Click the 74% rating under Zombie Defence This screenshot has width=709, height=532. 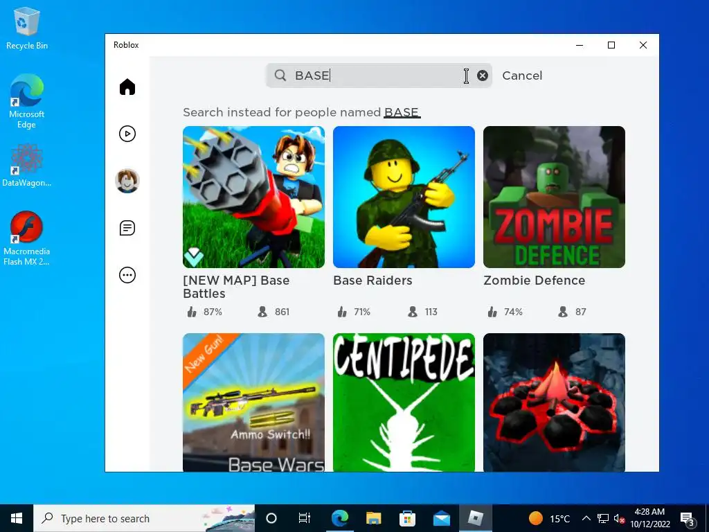coord(513,312)
